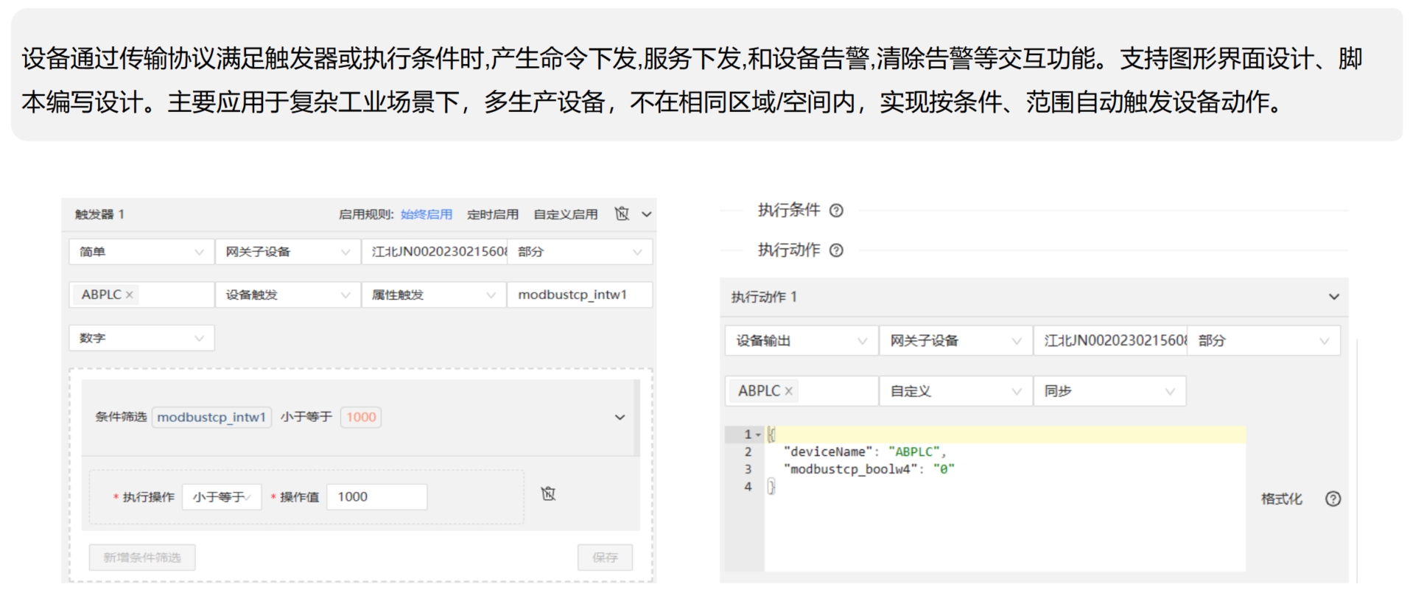The width and height of the screenshot is (1410, 601).
Task: Open the 设备触发 dropdown
Action: tap(287, 295)
